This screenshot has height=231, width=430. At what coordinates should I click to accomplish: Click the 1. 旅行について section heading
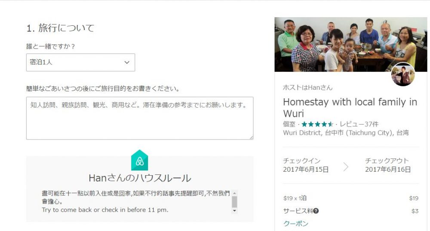(60, 28)
